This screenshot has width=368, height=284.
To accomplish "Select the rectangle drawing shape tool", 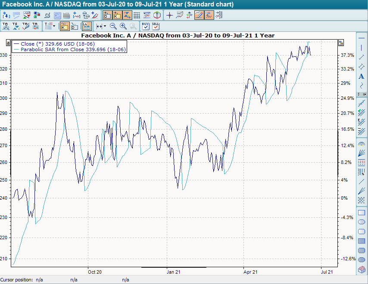I will (x=361, y=212).
